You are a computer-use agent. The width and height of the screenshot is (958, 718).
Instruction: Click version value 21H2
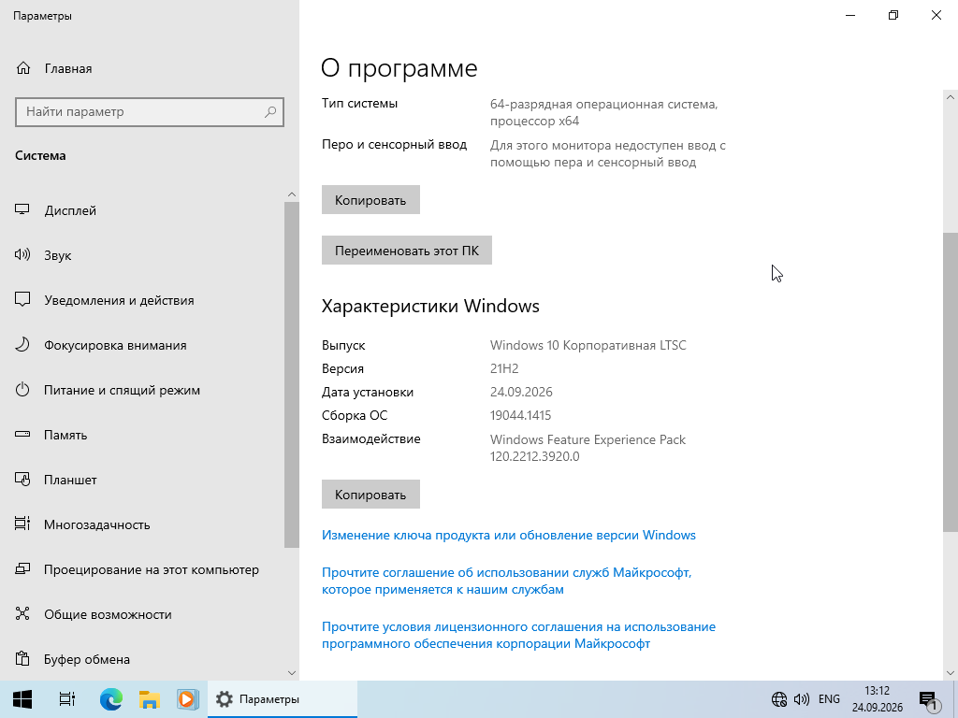point(504,368)
